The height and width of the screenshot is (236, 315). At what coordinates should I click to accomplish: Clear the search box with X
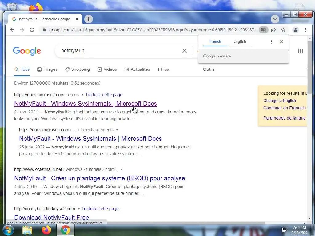(185, 51)
